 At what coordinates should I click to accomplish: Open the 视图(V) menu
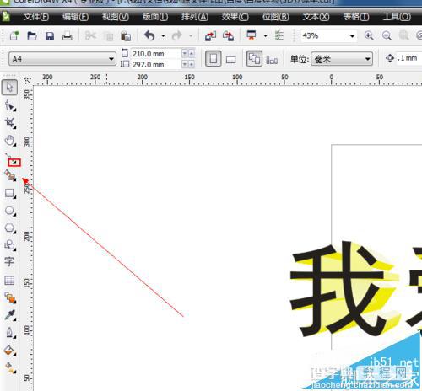point(116,17)
